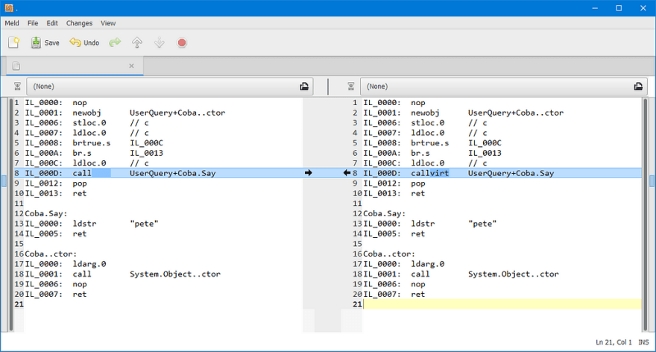Click the green redo arrow icon
This screenshot has width=656, height=352.
tap(115, 43)
